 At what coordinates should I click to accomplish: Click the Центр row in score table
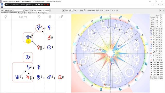[x=156, y=23]
